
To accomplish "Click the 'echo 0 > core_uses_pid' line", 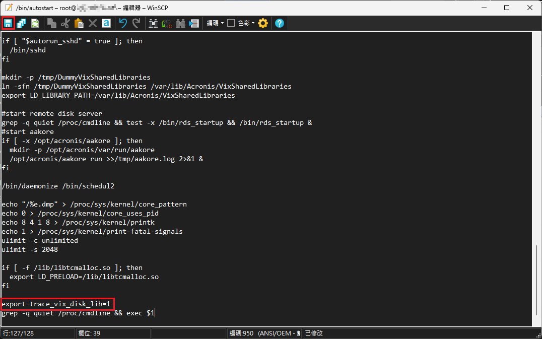I will coord(80,214).
